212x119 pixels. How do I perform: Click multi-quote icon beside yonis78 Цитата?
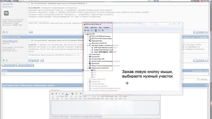(x=206, y=32)
